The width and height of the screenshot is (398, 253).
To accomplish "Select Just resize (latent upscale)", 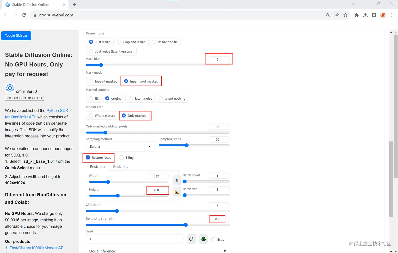I will pyautogui.click(x=111, y=51).
